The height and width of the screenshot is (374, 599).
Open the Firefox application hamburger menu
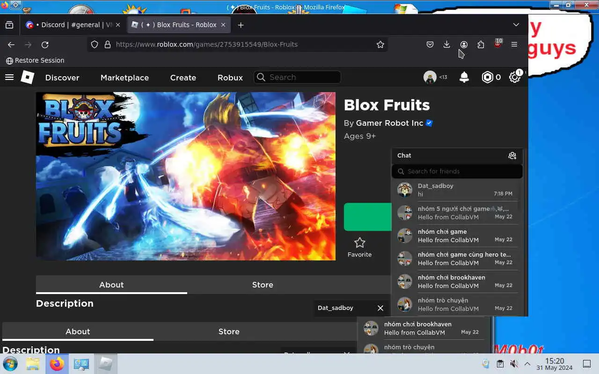[x=514, y=44]
